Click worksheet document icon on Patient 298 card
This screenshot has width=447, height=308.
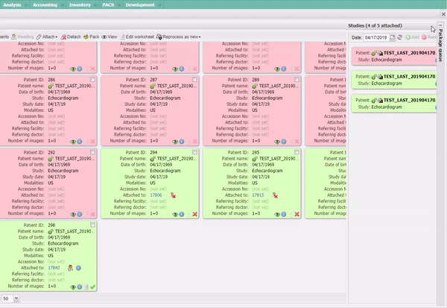click(x=86, y=287)
